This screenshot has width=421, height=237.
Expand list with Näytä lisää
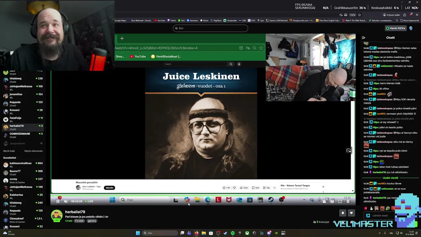(9, 151)
